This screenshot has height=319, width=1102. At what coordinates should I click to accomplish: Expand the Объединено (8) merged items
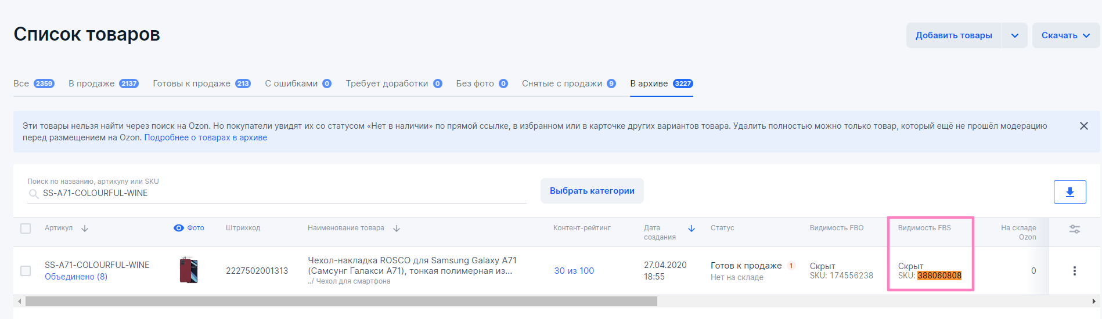[x=76, y=277]
